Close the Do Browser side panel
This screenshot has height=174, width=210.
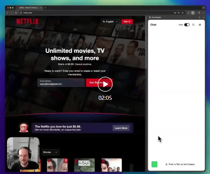coord(203,18)
